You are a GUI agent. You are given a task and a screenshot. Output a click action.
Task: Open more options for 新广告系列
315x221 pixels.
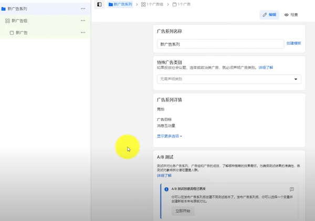[x=83, y=9]
